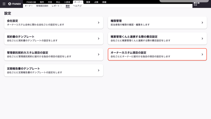
Task: Switch to the 精算 tab
Action: click(x=88, y=2)
